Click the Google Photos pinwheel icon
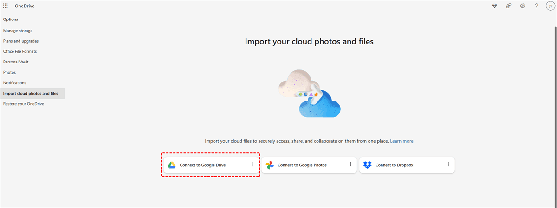 (269, 165)
